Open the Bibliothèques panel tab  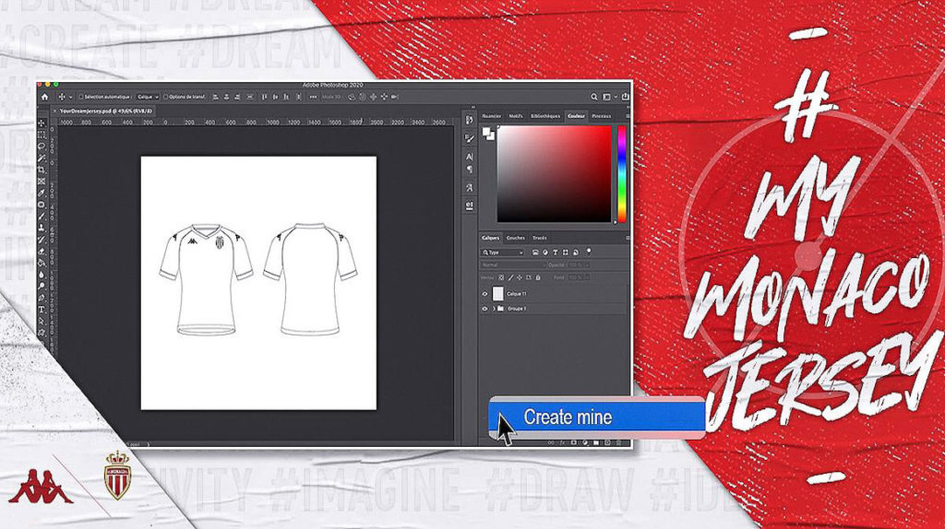[545, 116]
